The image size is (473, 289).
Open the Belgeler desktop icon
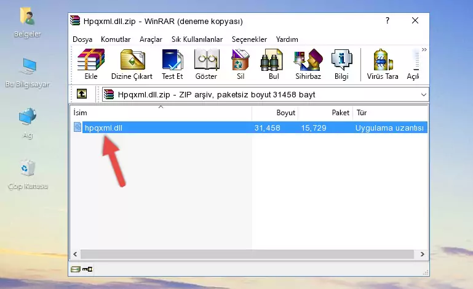click(27, 23)
